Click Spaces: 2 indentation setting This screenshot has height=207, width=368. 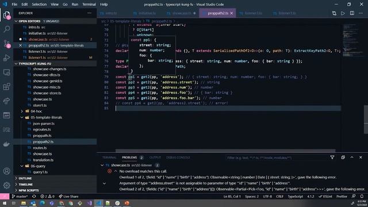point(252,197)
